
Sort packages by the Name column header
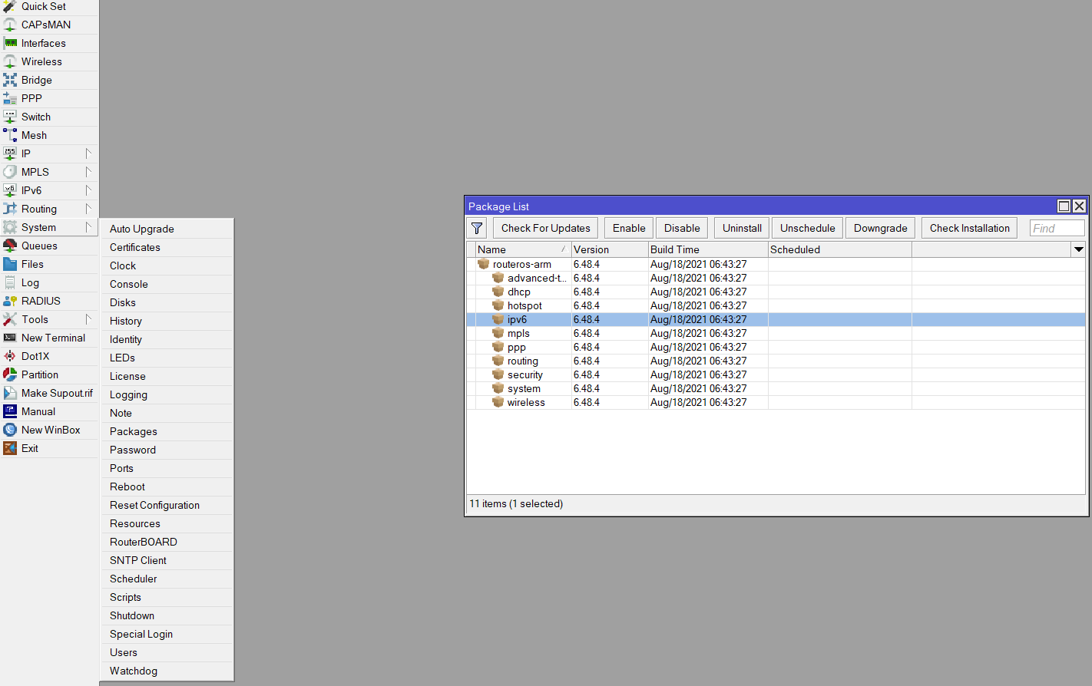(523, 249)
